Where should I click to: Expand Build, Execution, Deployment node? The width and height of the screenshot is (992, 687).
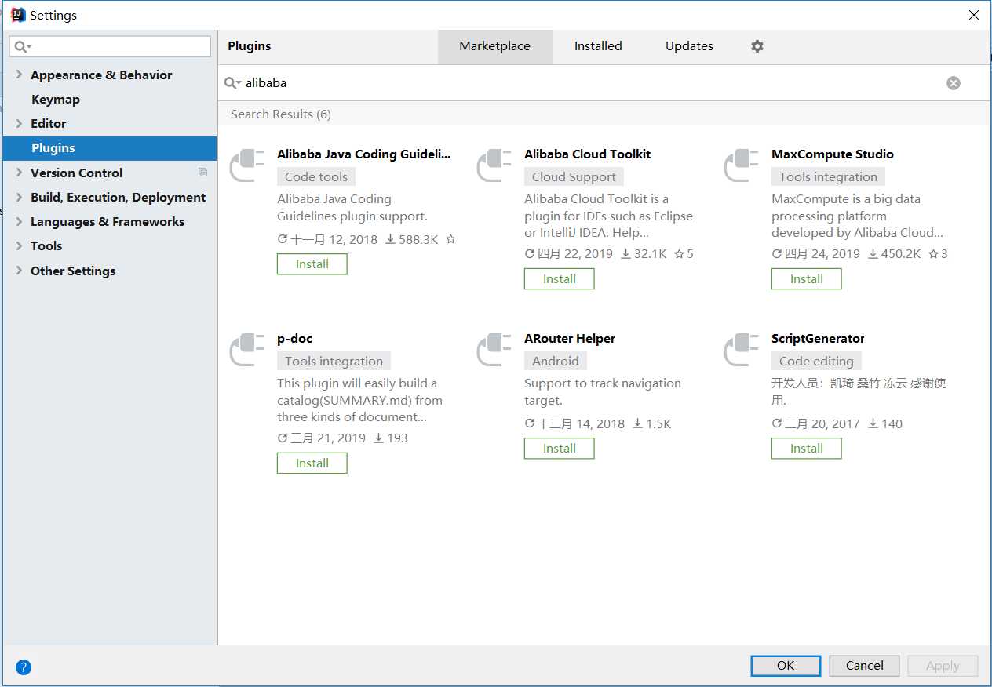pyautogui.click(x=20, y=197)
